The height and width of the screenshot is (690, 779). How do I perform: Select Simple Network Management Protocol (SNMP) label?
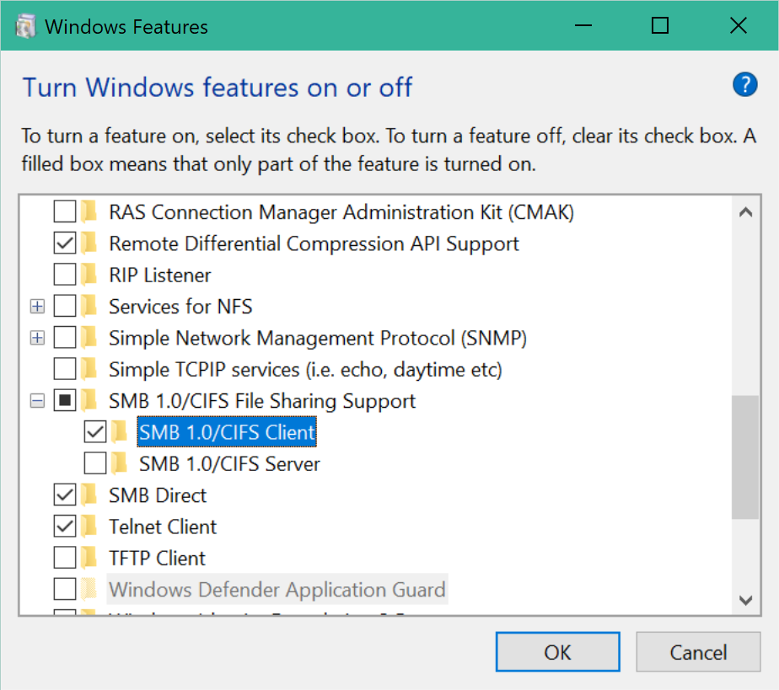[x=318, y=338]
